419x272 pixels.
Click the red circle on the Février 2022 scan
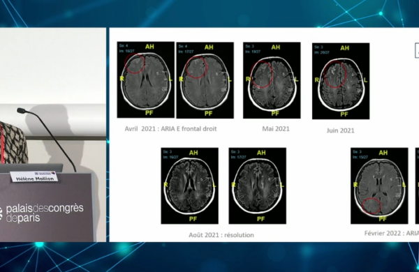[x=372, y=206]
